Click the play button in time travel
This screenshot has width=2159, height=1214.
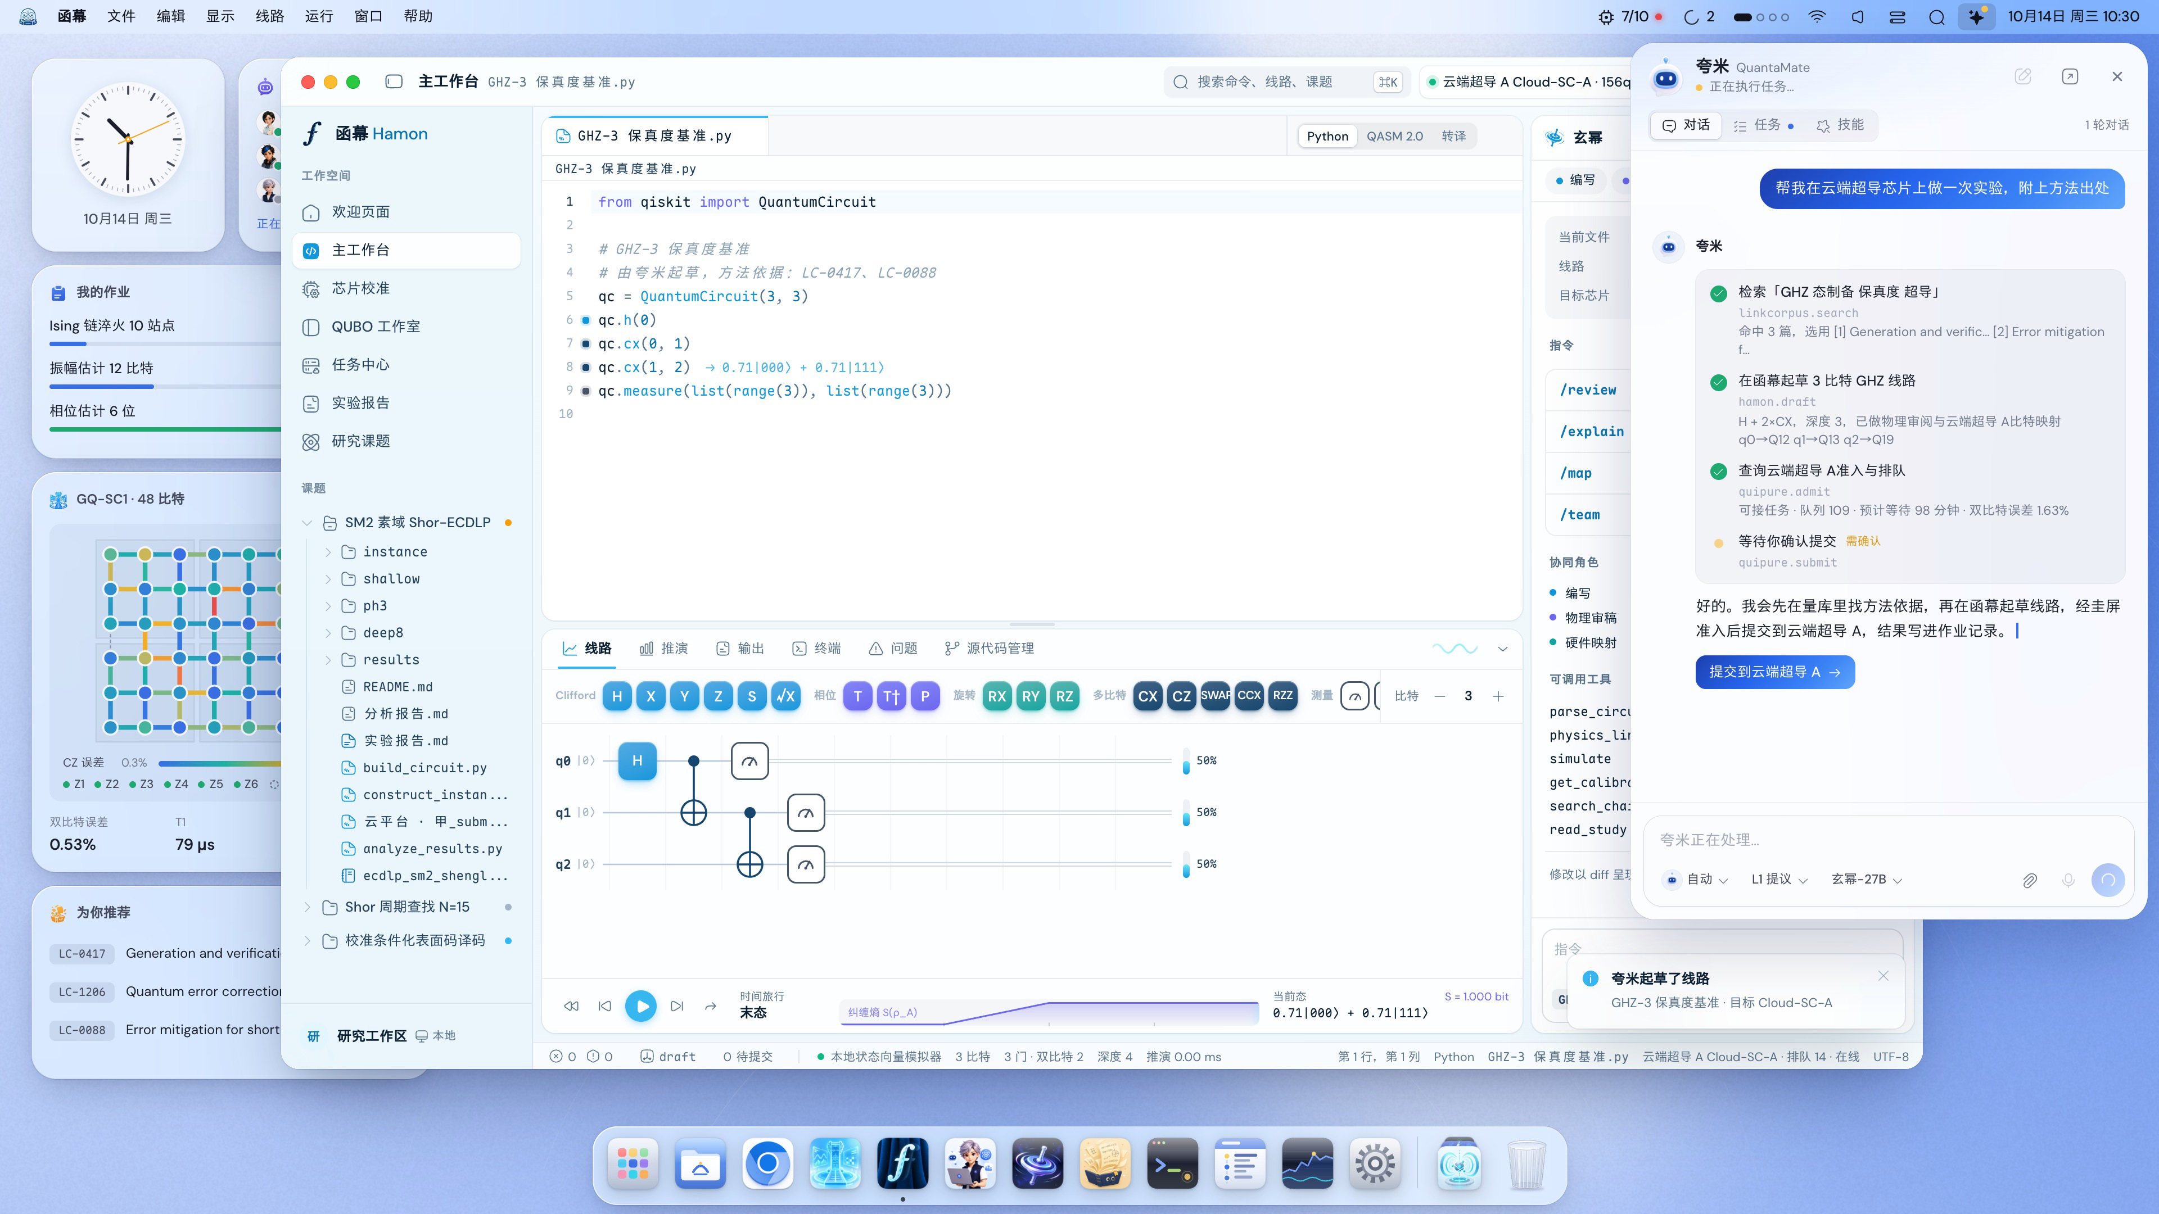coord(641,1005)
